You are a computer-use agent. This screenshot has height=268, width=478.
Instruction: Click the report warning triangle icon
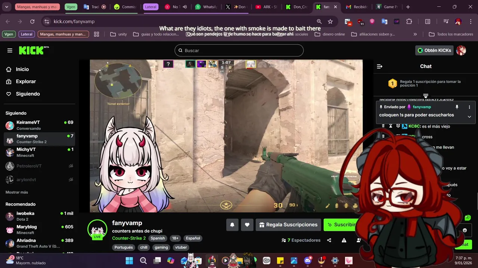344,240
